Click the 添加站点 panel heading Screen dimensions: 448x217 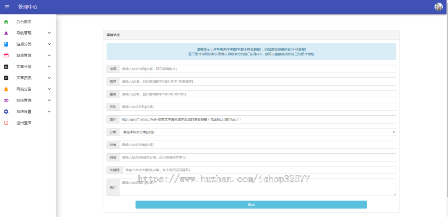(113, 35)
